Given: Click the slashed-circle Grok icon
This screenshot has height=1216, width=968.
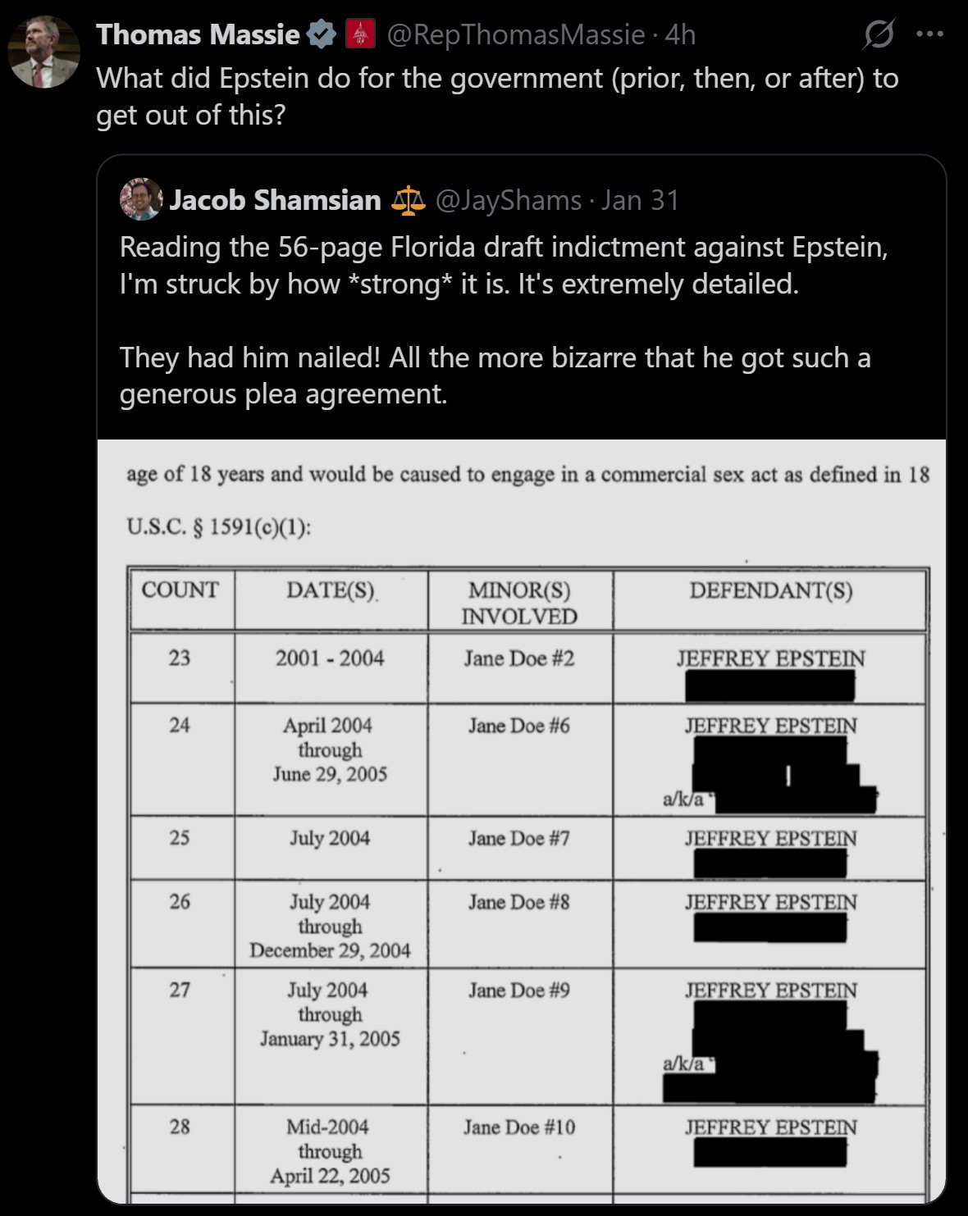Looking at the screenshot, I should [879, 34].
